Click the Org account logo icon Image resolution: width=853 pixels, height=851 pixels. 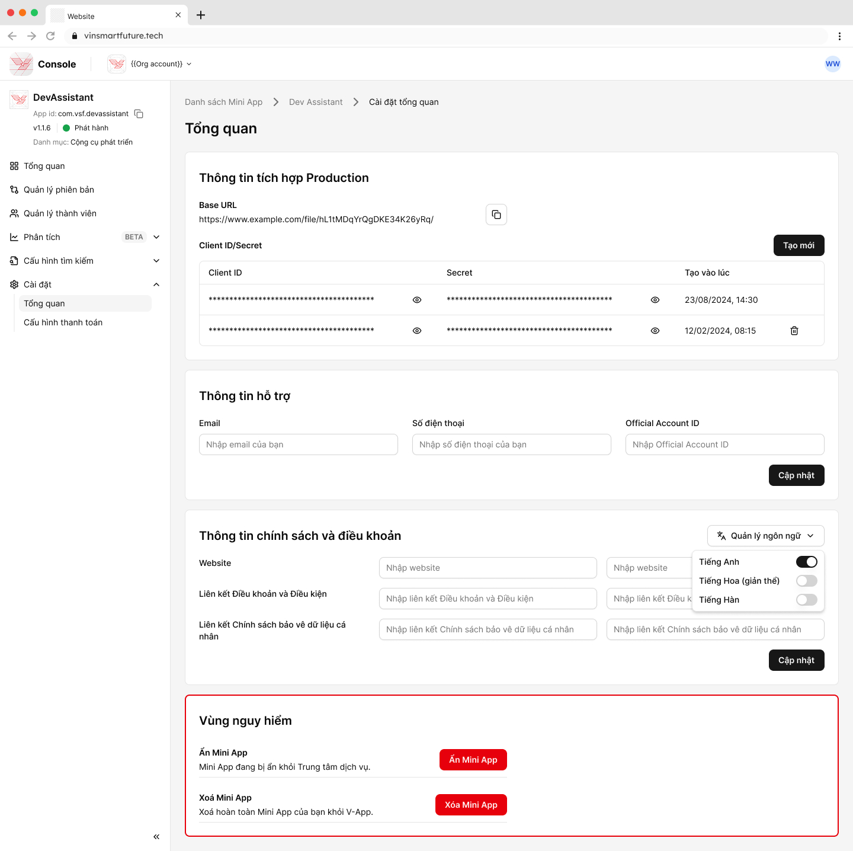pyautogui.click(x=117, y=64)
